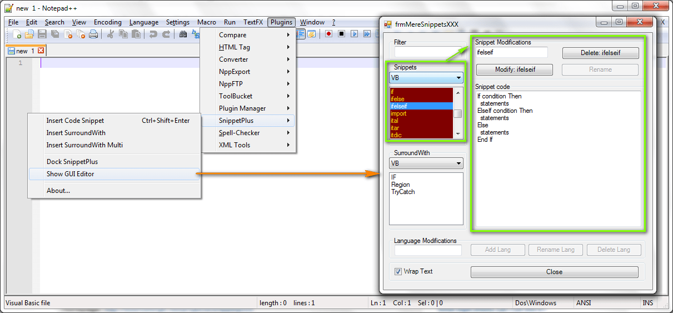Click the snippet list scroll-down arrow
Image resolution: width=673 pixels, height=313 pixels.
(x=458, y=133)
